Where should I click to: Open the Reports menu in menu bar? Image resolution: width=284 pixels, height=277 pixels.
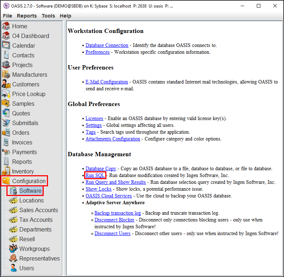click(27, 16)
